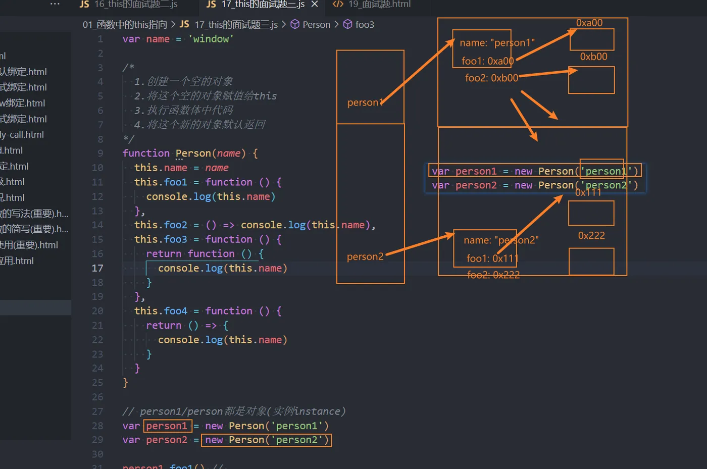707x469 pixels.
Task: Click this.foo2 on line 14
Action: pos(161,225)
